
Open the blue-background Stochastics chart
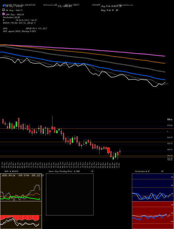pyautogui.click(x=153, y=187)
